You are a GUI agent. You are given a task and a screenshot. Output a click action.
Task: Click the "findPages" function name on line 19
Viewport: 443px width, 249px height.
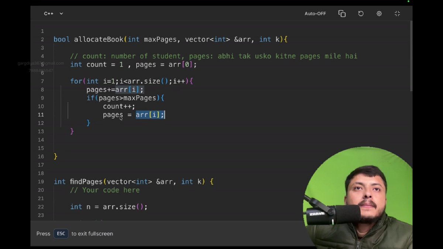[x=86, y=182]
